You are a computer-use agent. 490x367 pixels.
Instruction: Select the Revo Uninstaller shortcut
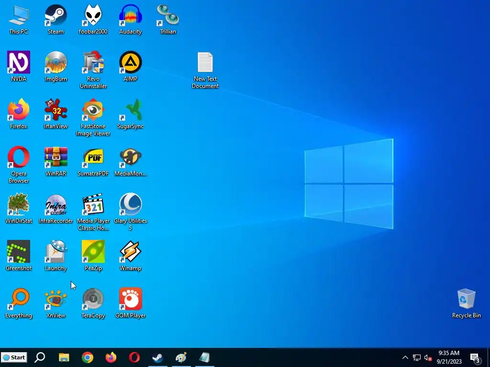pos(93,70)
